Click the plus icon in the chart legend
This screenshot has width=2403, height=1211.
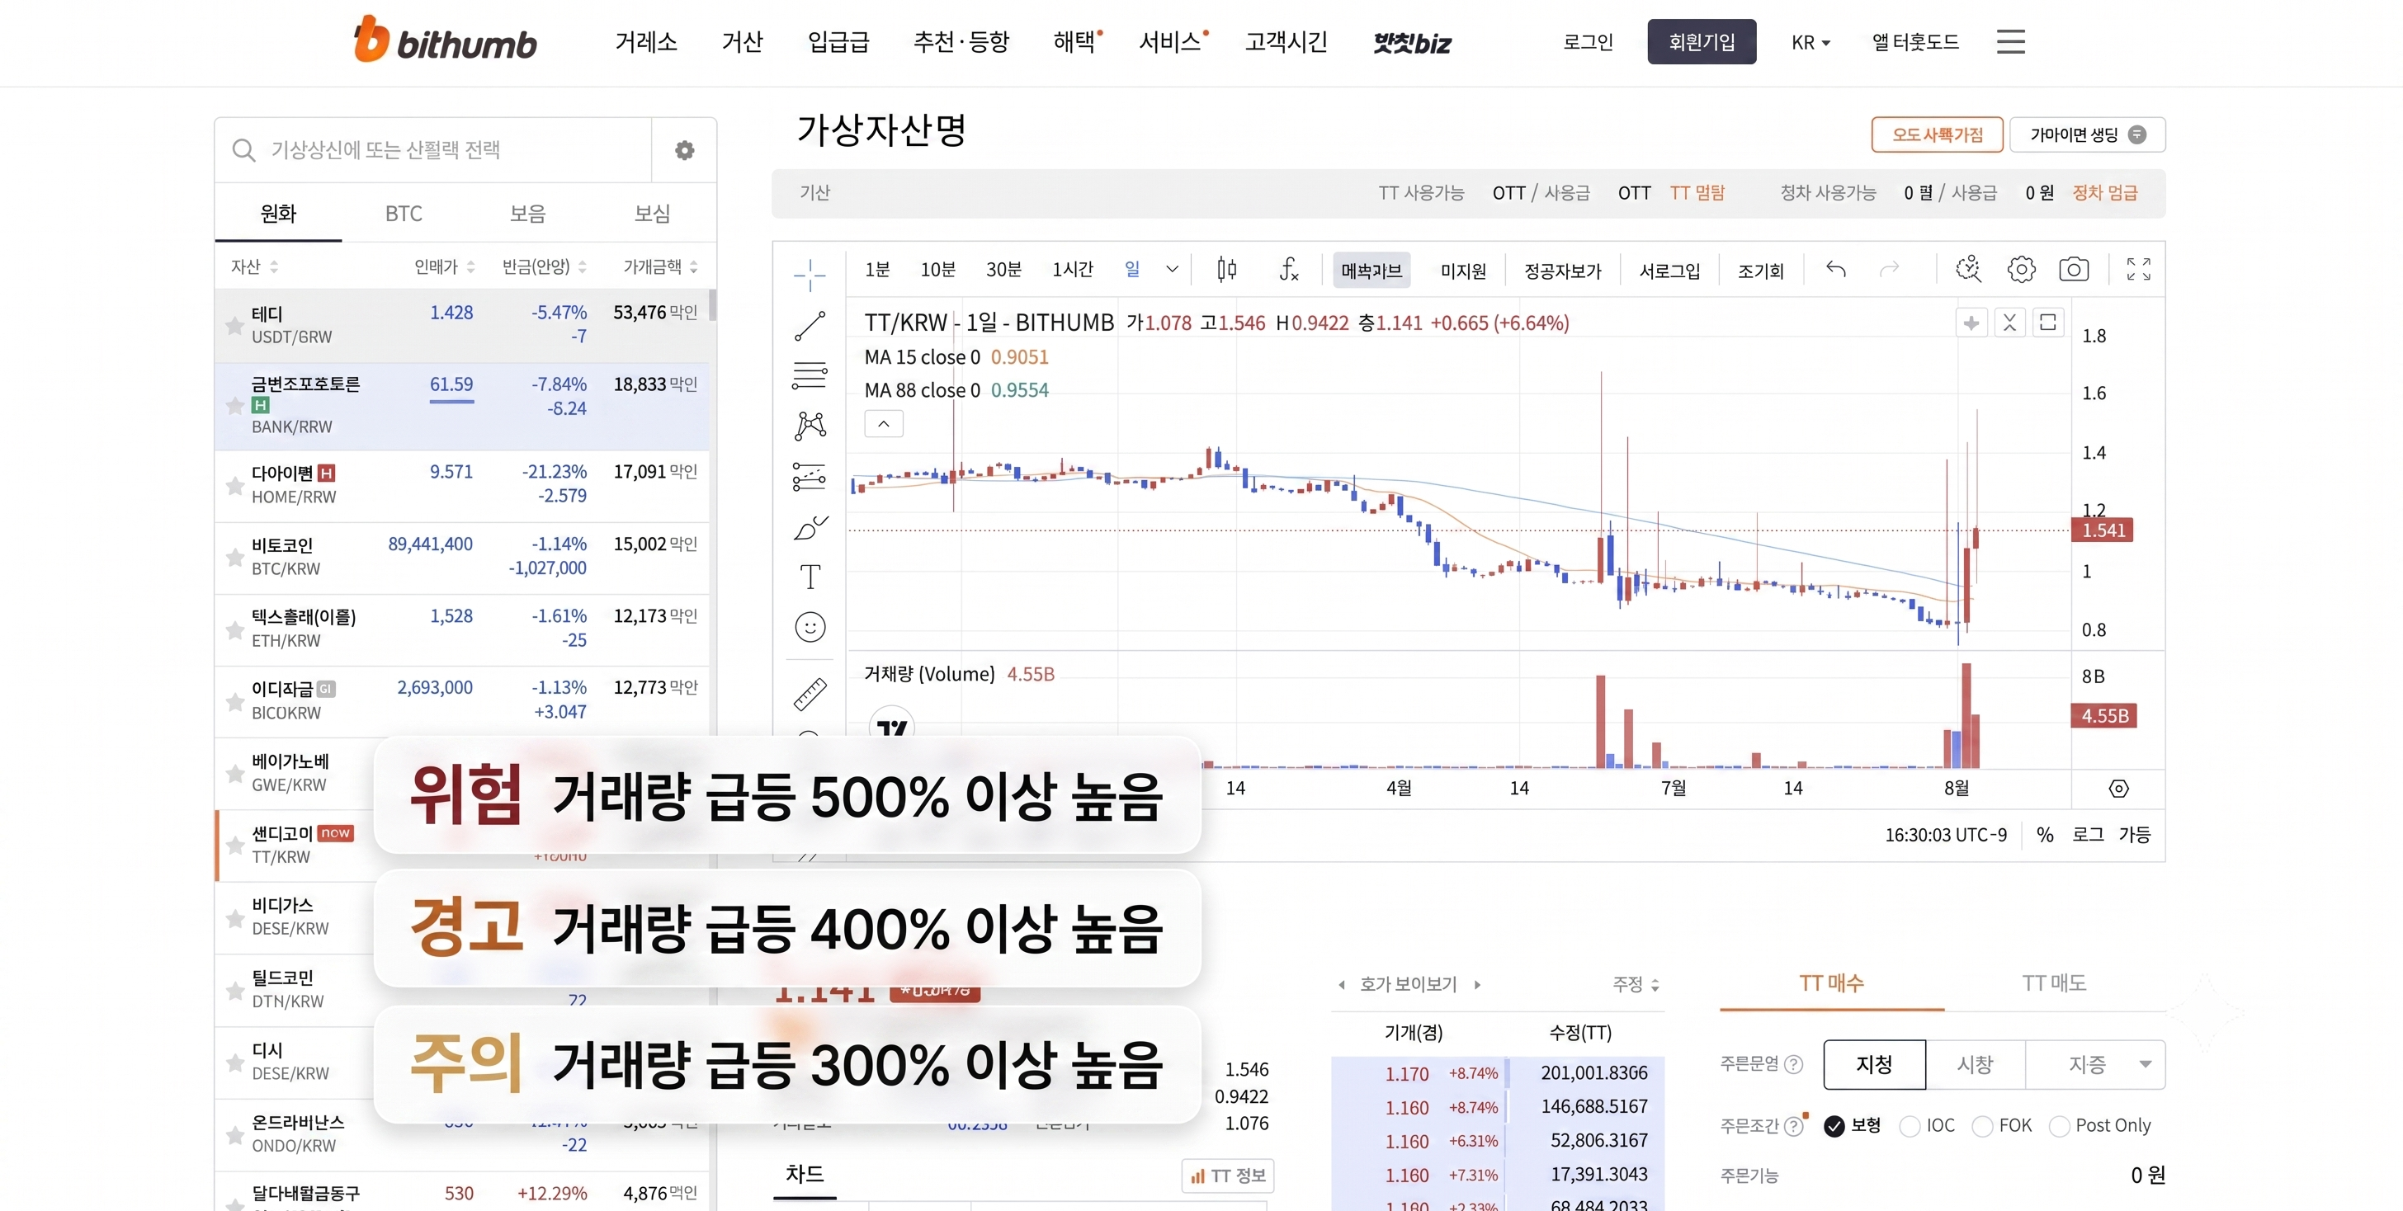coord(1971,323)
